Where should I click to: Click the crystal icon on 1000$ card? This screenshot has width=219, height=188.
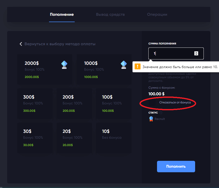(123, 65)
